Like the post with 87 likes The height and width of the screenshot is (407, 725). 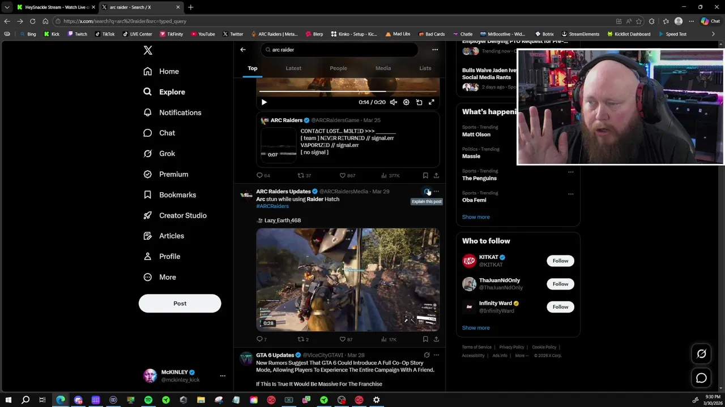point(346,340)
